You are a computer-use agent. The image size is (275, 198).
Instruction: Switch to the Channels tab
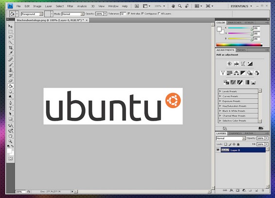(235, 133)
